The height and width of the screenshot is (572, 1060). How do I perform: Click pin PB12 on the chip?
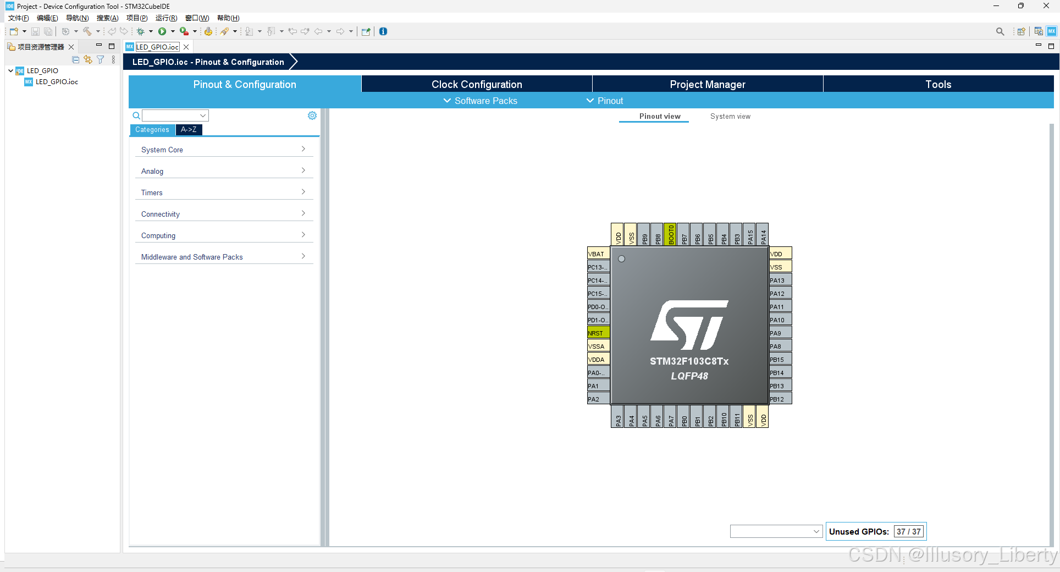[780, 399]
